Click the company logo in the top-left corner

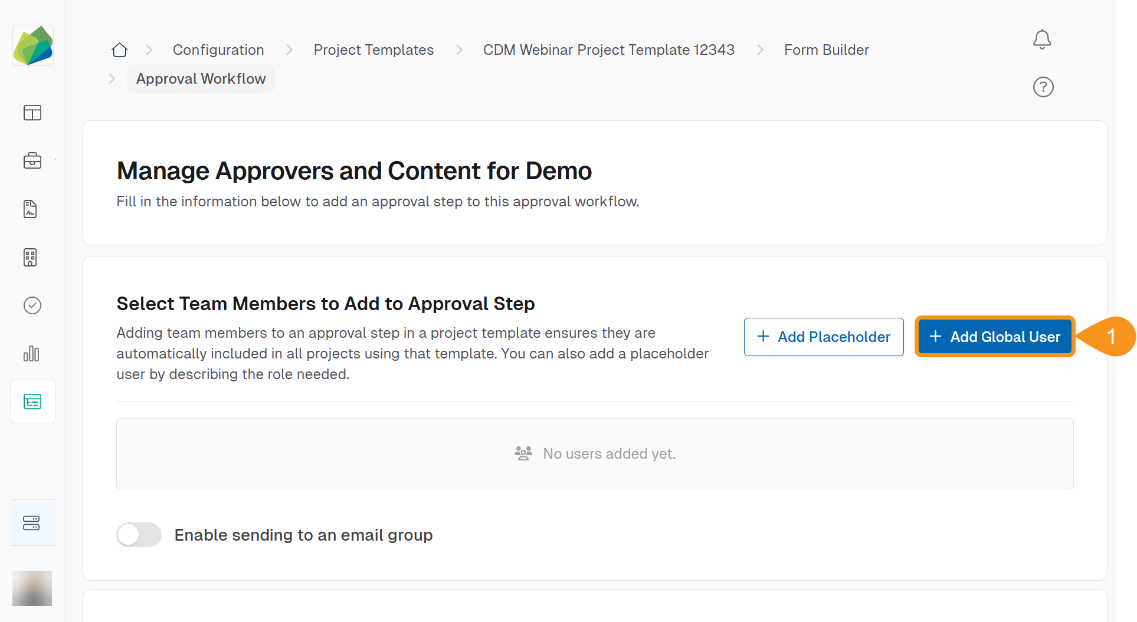point(32,45)
